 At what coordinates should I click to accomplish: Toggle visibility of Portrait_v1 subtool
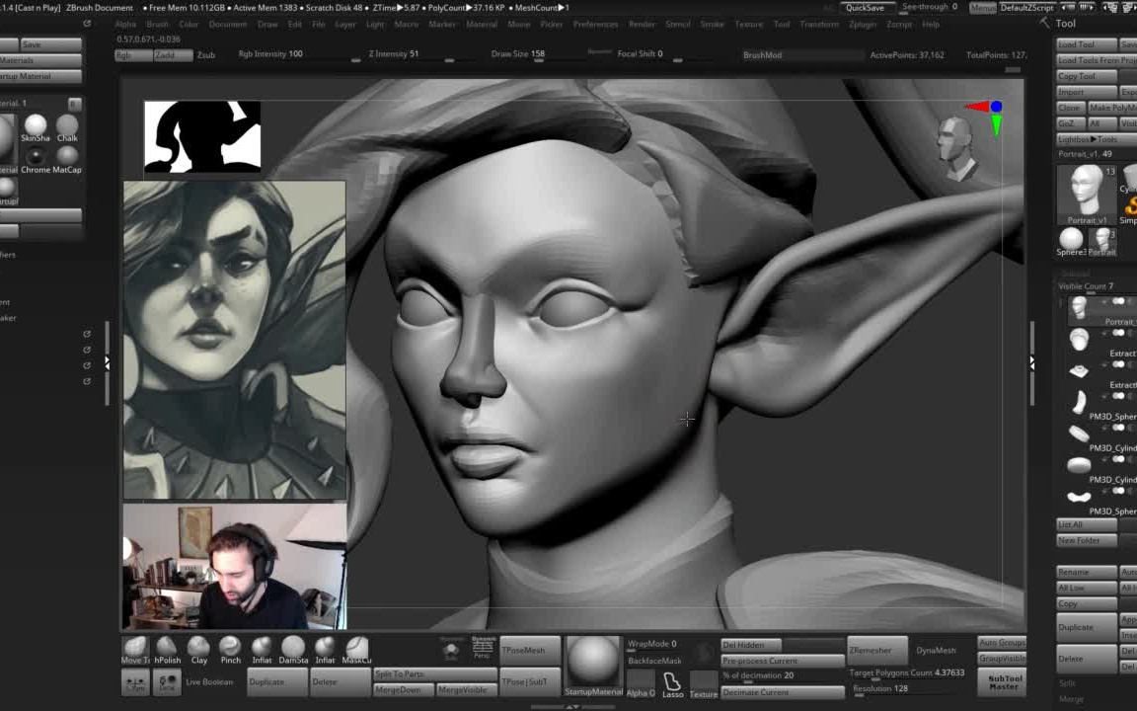coord(1118,301)
